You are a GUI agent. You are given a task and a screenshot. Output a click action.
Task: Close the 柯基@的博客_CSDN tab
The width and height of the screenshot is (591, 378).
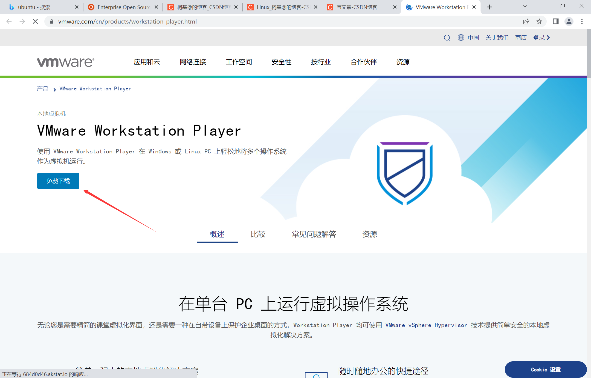[236, 7]
